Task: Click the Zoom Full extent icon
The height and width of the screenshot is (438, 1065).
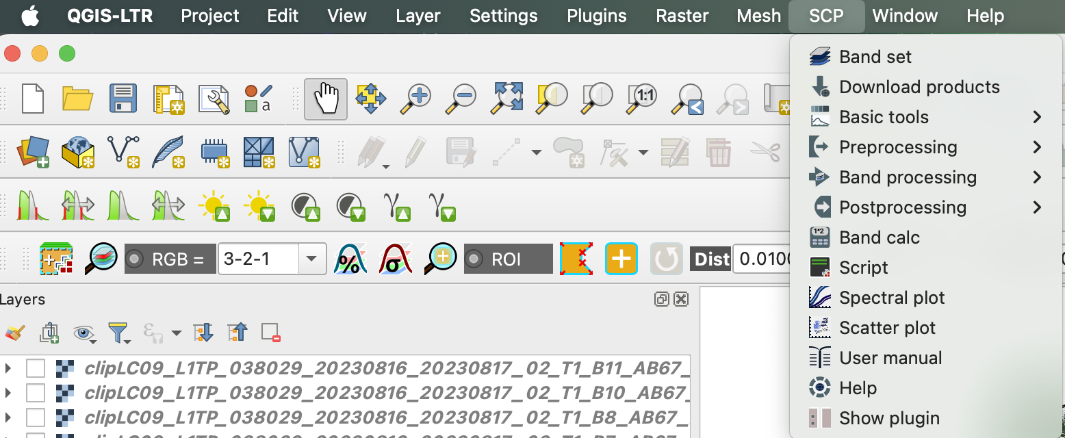Action: point(507,99)
